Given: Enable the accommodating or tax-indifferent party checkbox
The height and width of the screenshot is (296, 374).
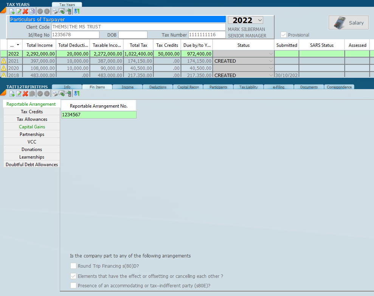Looking at the screenshot, I should [x=73, y=286].
